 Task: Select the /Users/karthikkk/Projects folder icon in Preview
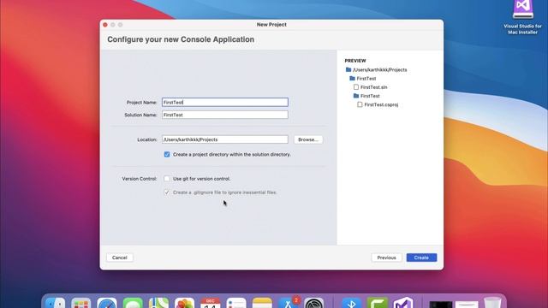pyautogui.click(x=348, y=69)
